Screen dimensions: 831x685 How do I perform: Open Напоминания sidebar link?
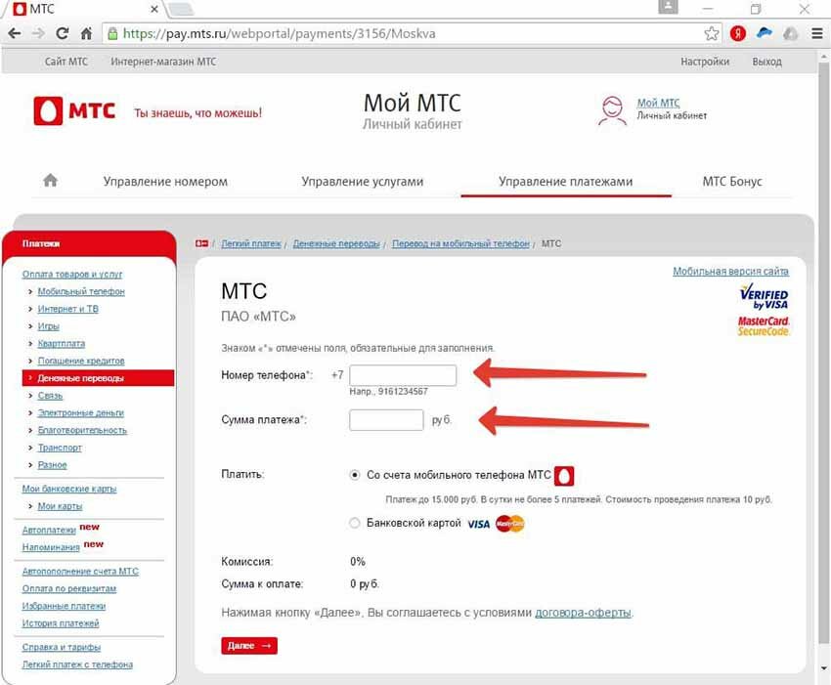coord(51,547)
